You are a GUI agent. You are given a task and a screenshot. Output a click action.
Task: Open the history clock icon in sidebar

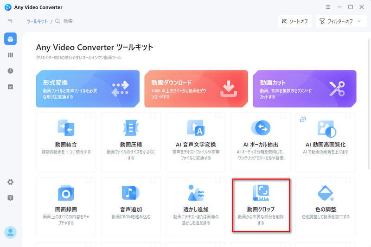(10, 71)
